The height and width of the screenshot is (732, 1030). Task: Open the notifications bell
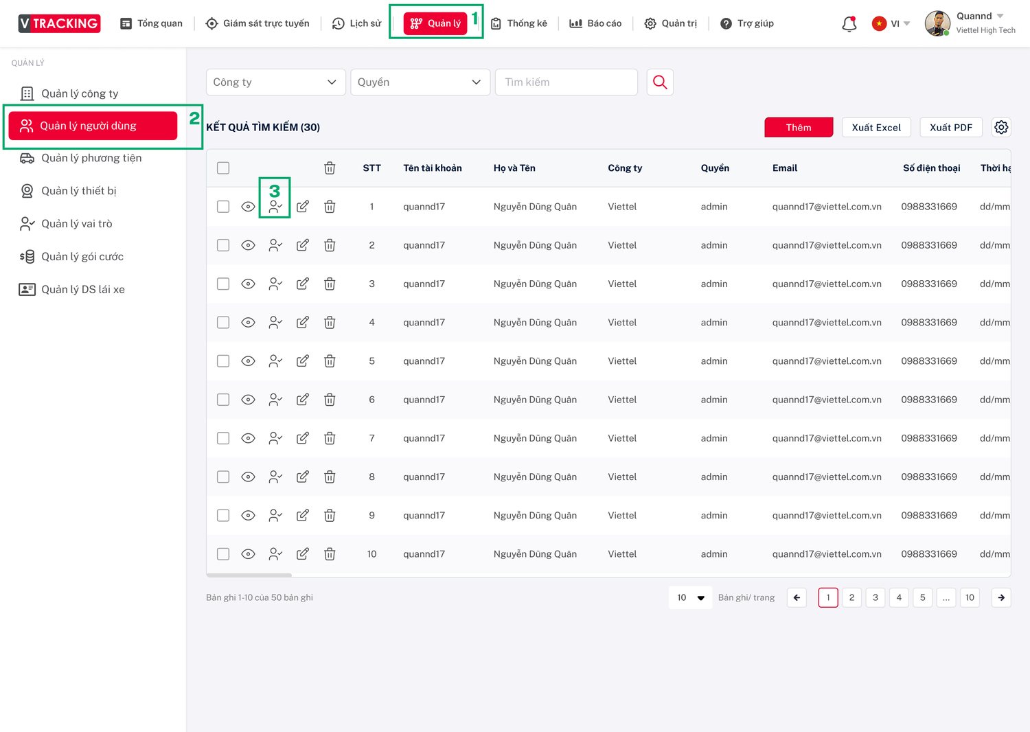coord(849,23)
